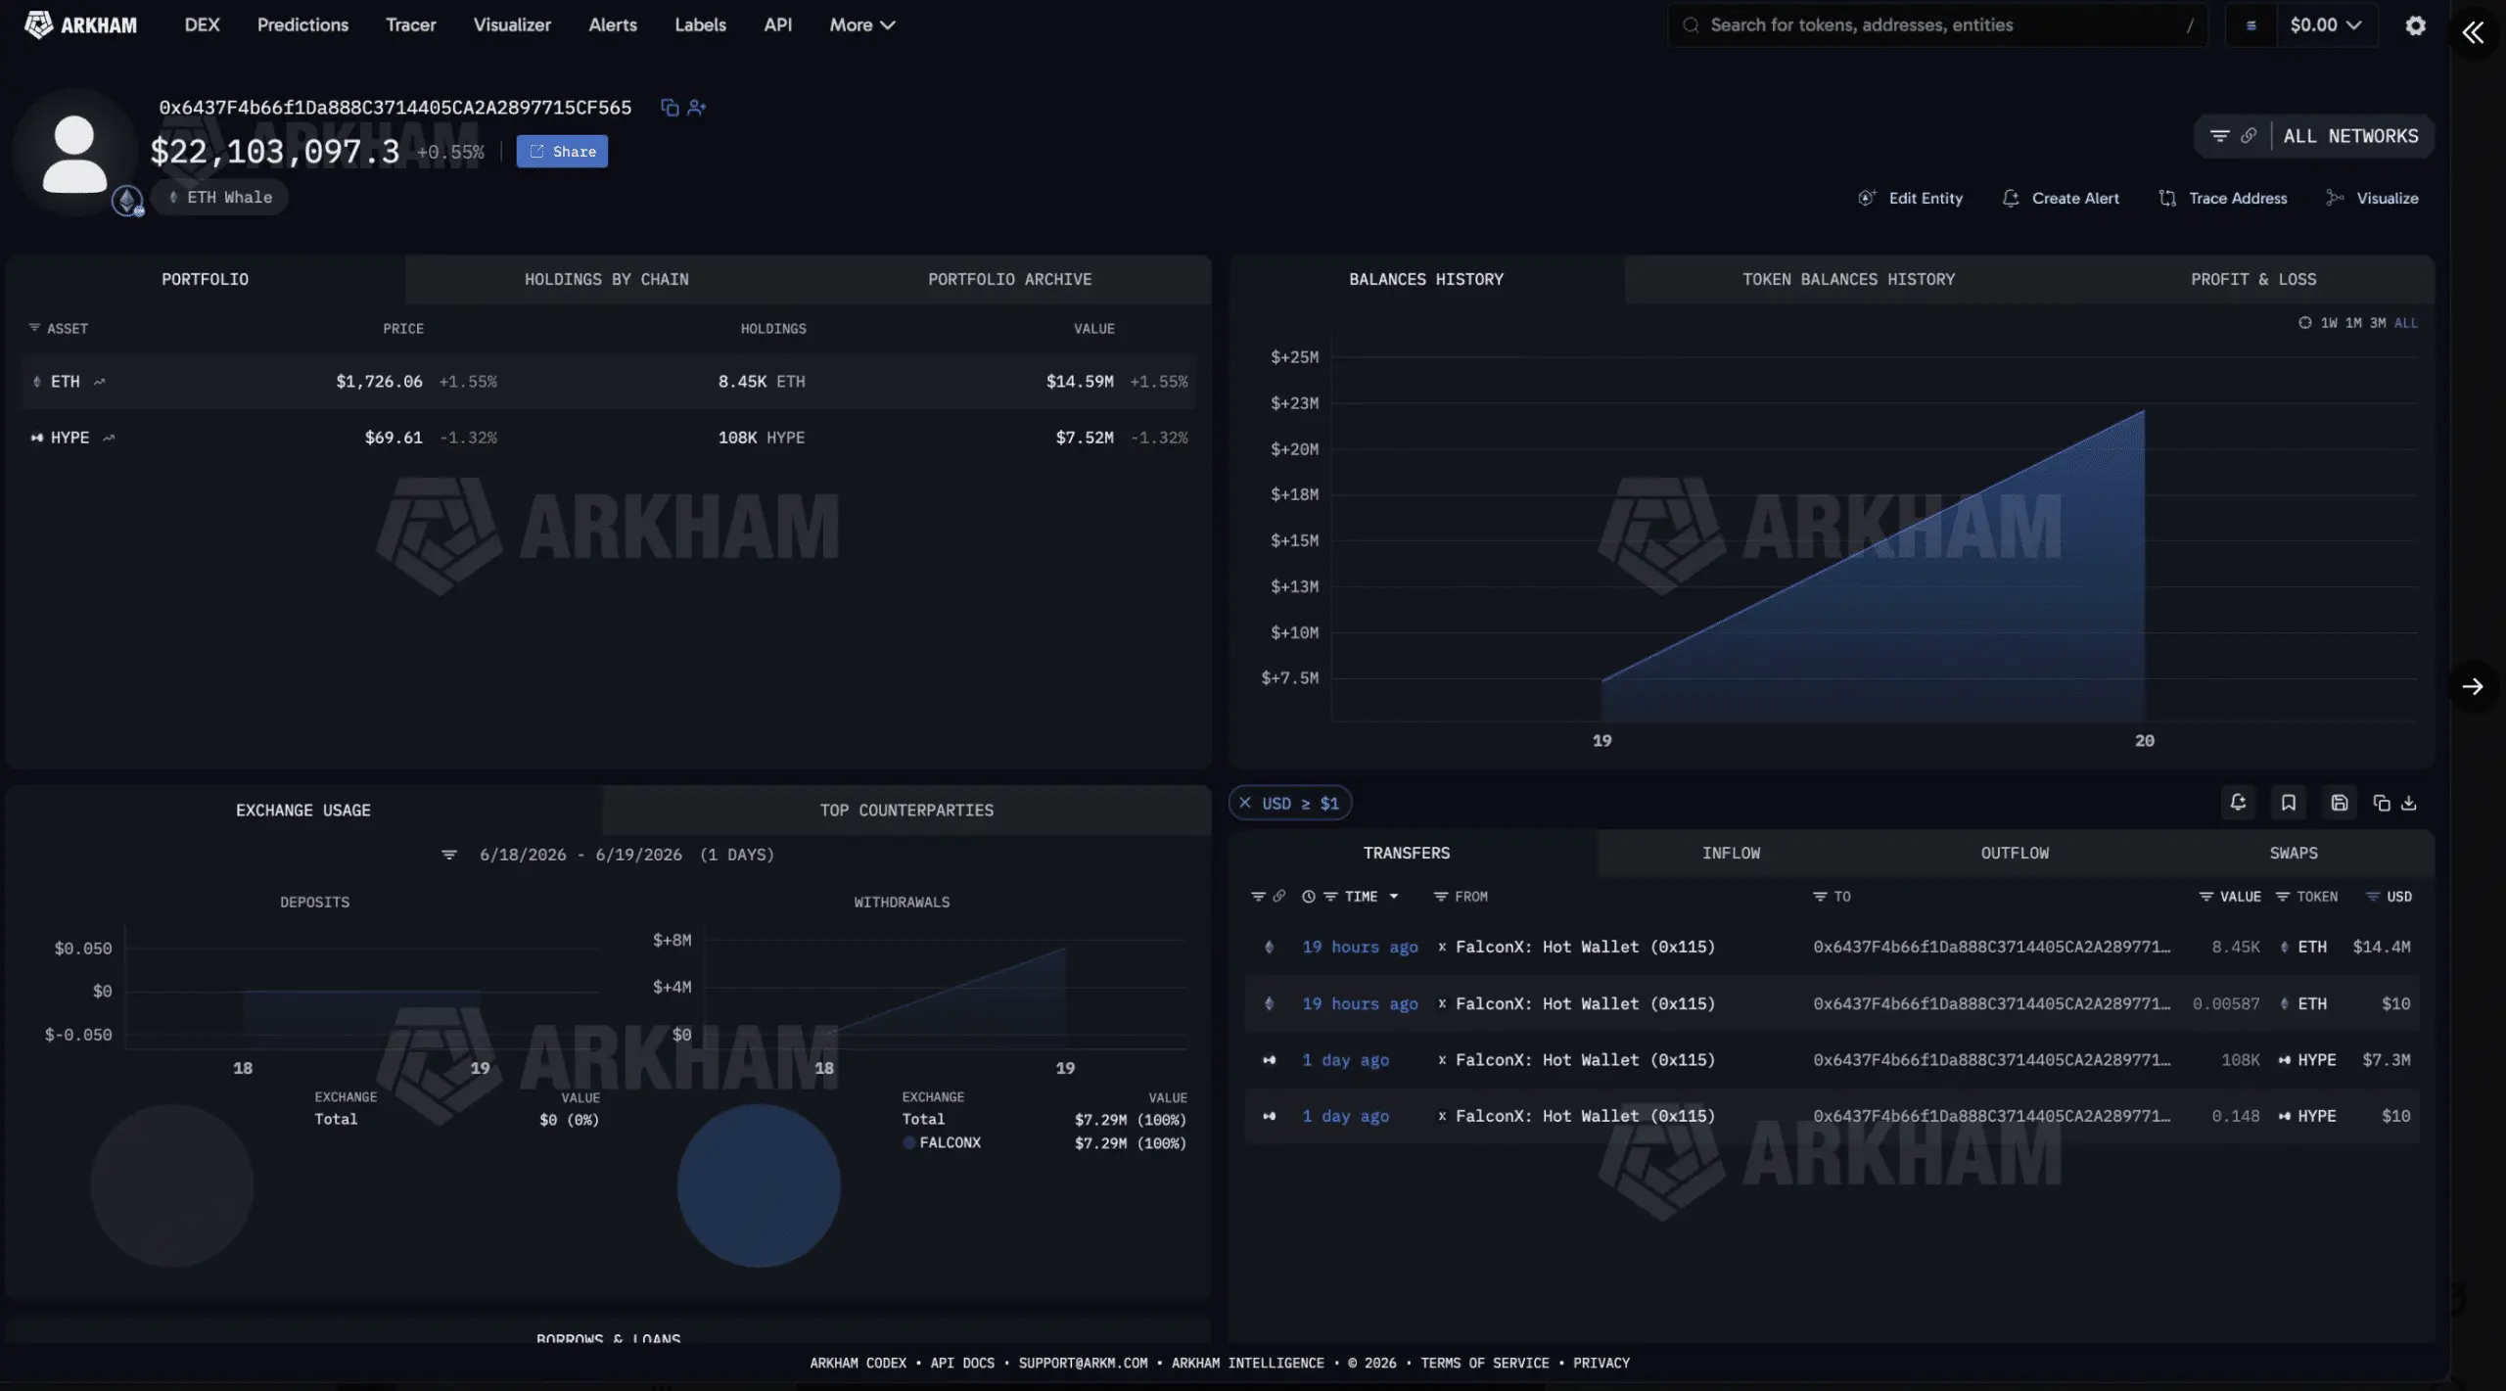The image size is (2506, 1391).
Task: Click the save disk icon above the transfers table
Action: [x=2340, y=803]
